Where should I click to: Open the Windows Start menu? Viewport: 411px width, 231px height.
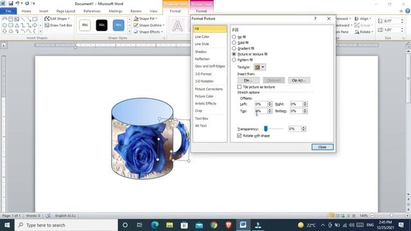[x=7, y=225]
